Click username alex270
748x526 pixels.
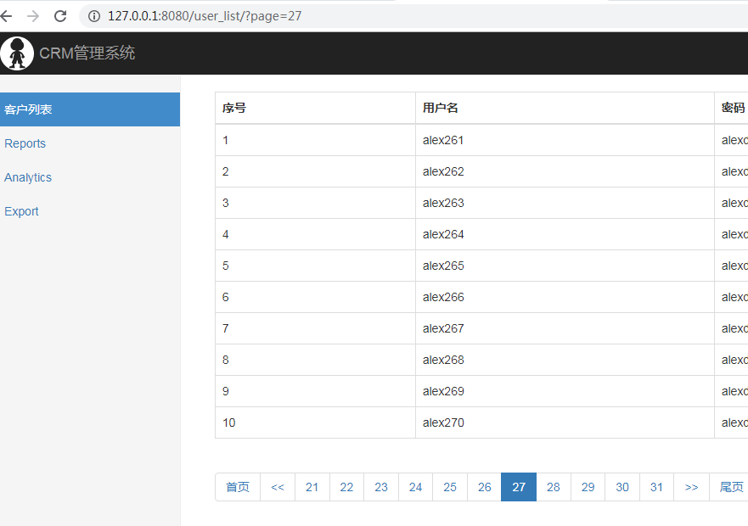443,423
